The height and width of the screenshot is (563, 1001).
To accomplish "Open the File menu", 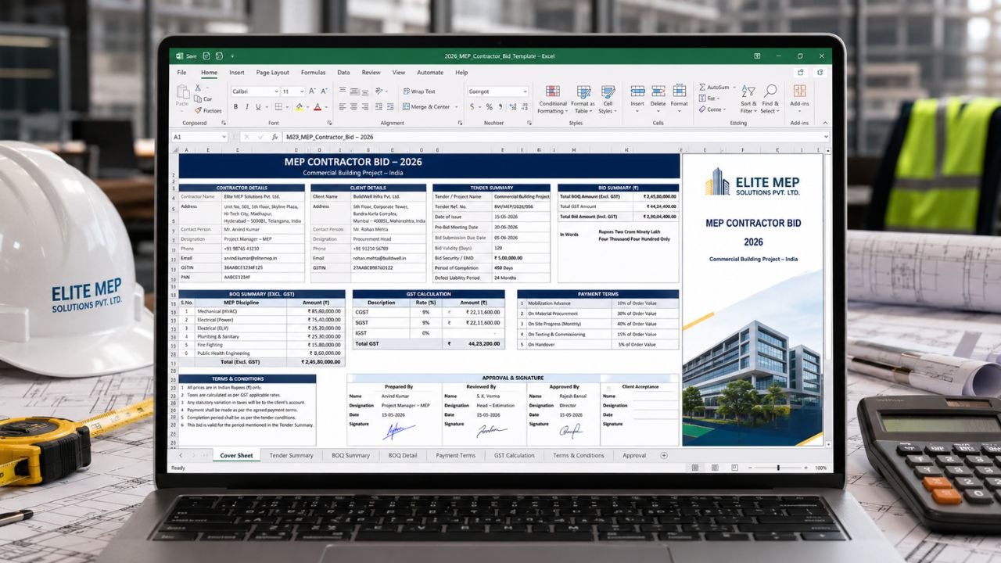I will point(181,73).
